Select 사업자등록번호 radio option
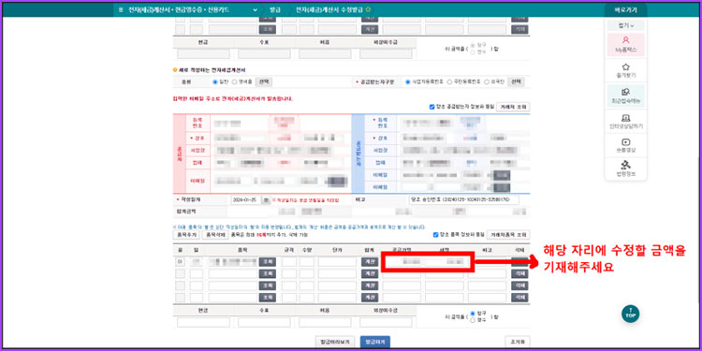Screen dimensions: 702x351 (407, 82)
